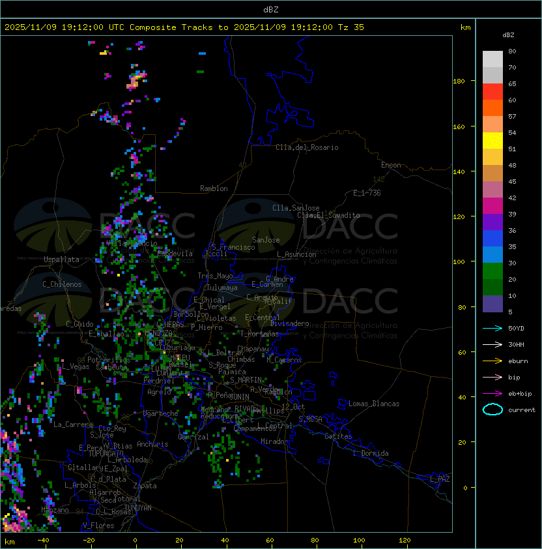
Task: Click the '-40' tick on horizontal km axis
Action: tap(43, 541)
